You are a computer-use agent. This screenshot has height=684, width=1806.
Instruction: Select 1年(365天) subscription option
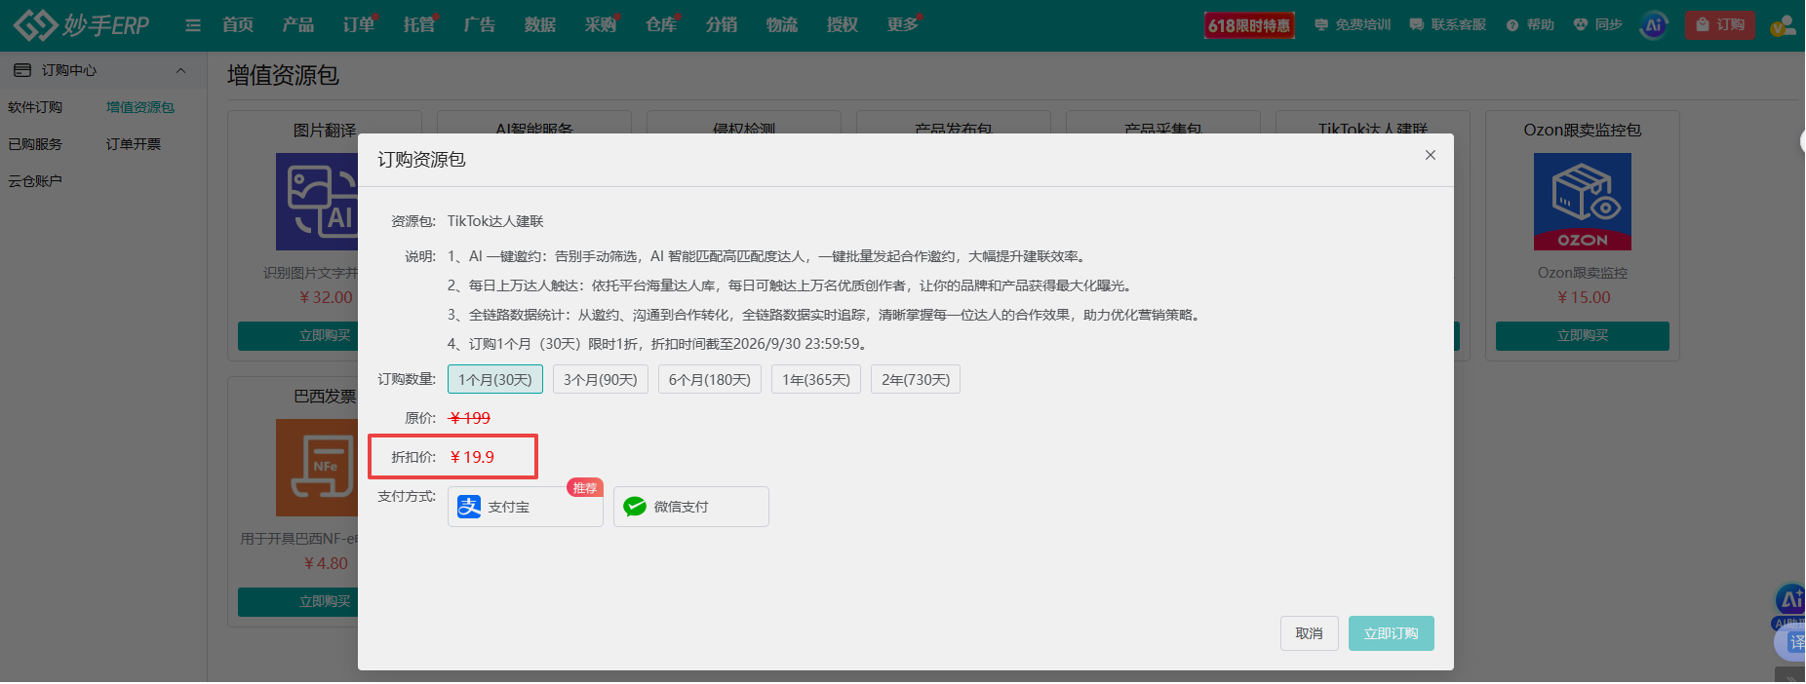tap(816, 379)
